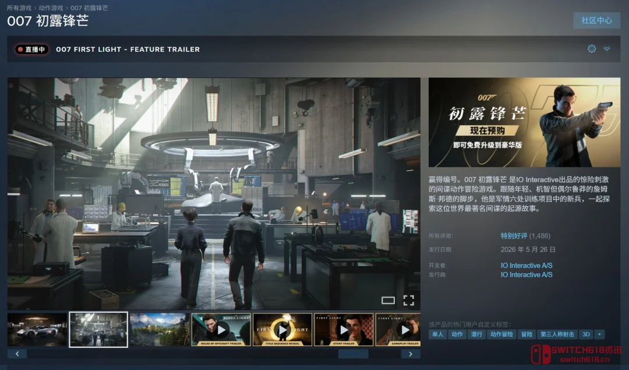Collapse the broadcast banner chevron

coord(607,48)
